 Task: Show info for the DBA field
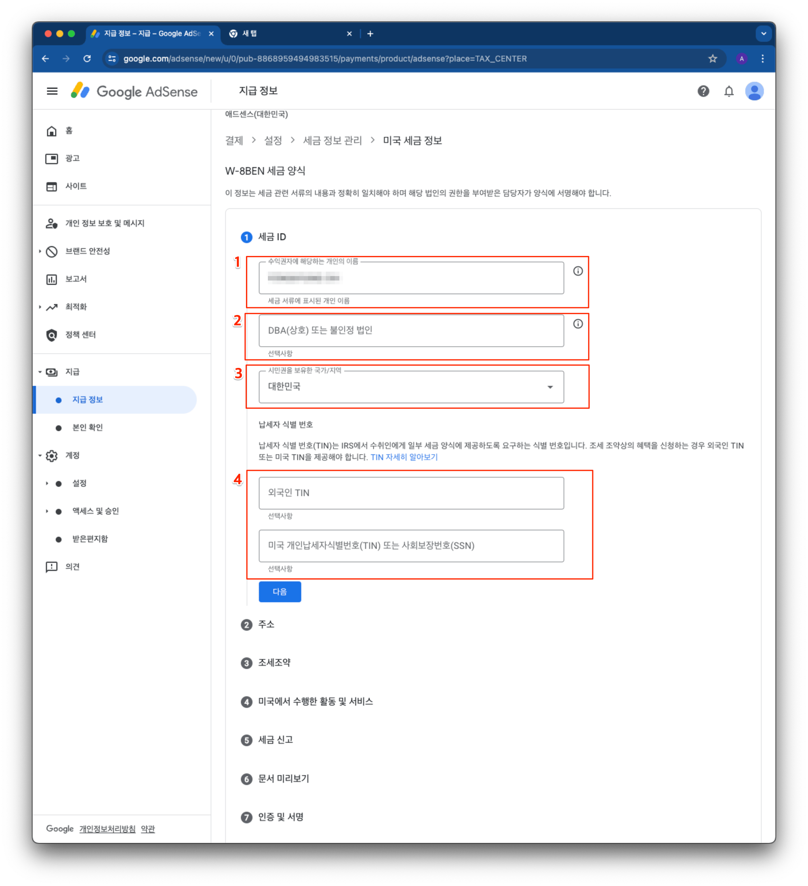click(578, 324)
